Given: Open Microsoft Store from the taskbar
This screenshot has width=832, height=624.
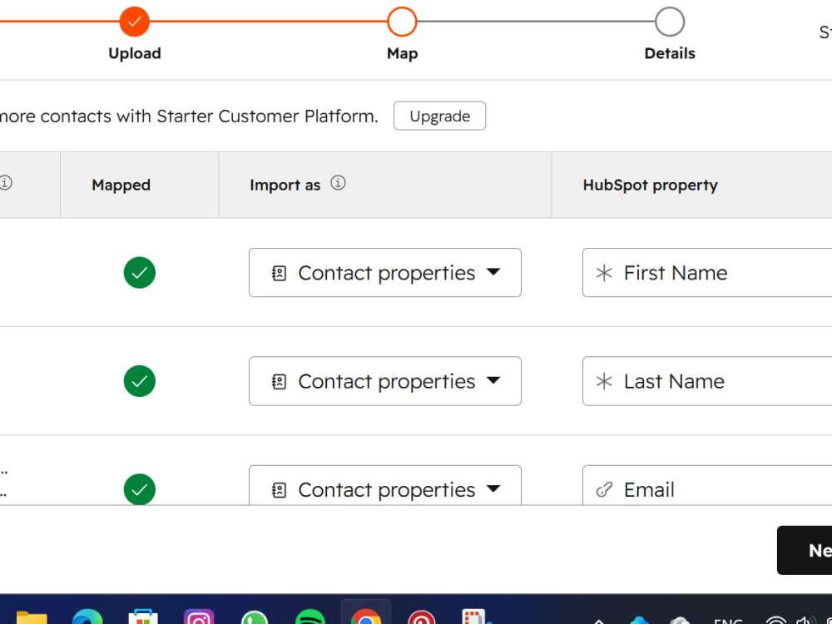Looking at the screenshot, I should (143, 617).
